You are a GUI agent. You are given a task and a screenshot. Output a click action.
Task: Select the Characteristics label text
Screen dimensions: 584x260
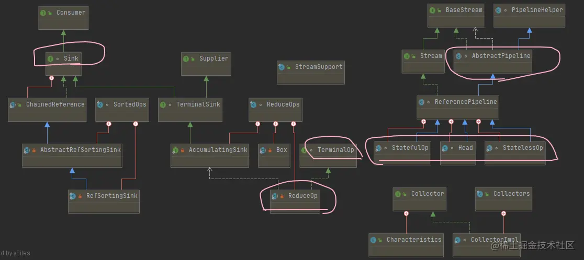(x=414, y=240)
